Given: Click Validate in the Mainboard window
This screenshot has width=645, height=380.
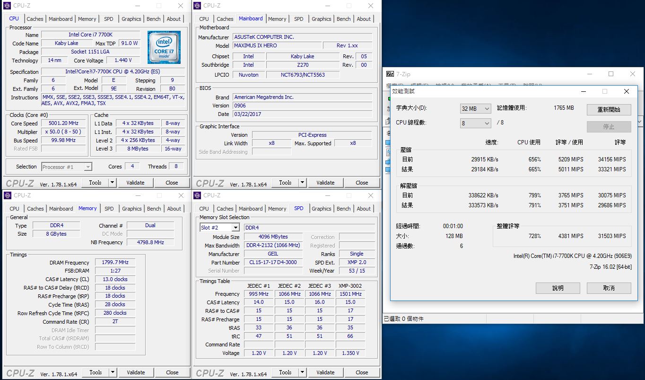Looking at the screenshot, I should click(325, 183).
